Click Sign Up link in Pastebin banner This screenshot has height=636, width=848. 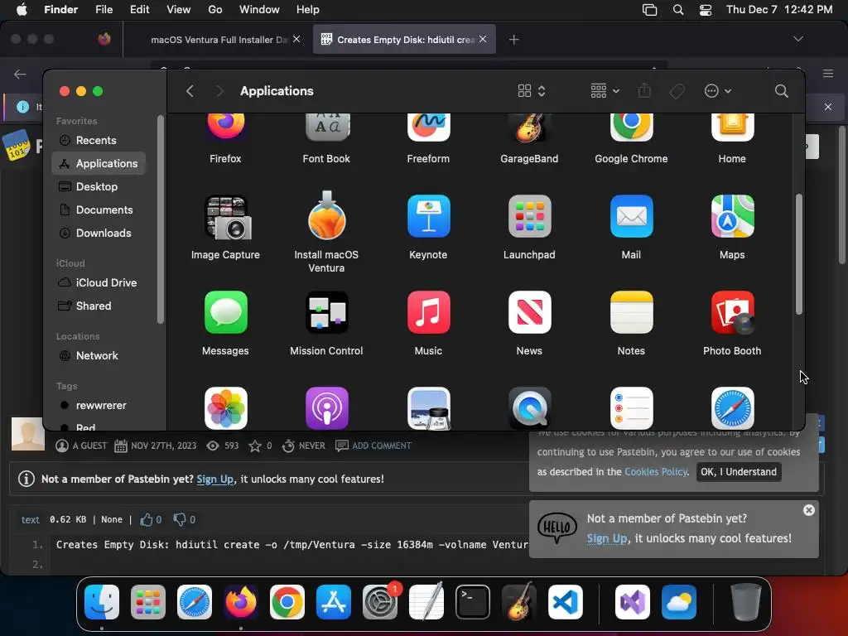tap(214, 479)
